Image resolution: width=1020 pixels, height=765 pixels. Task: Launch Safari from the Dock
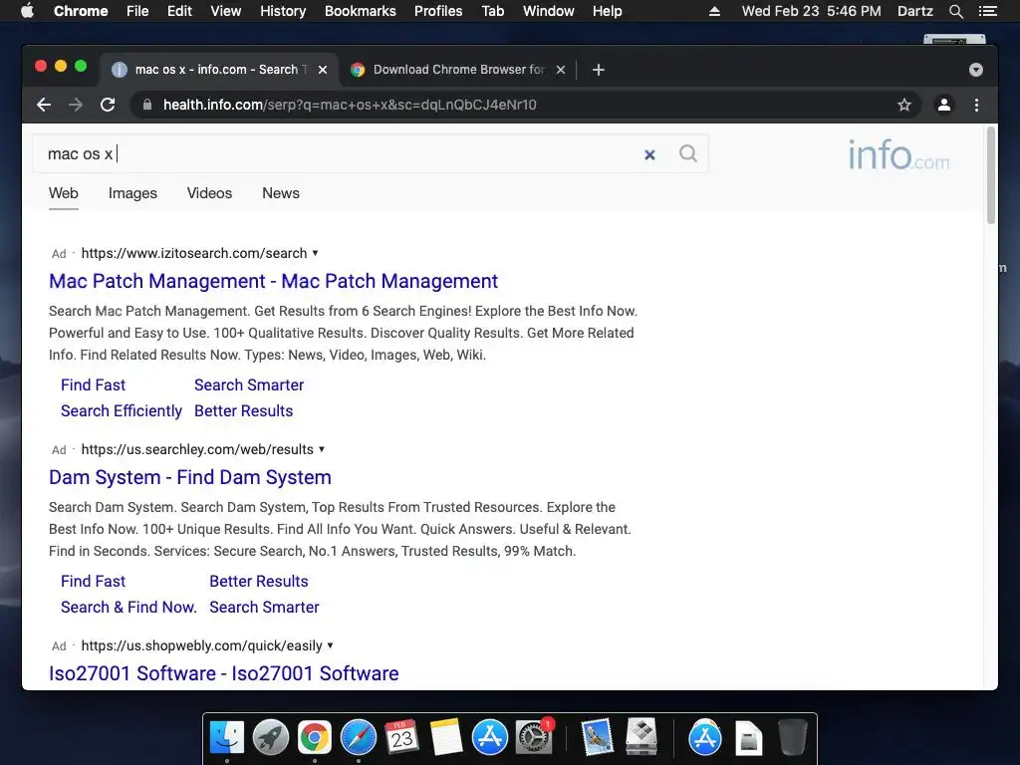(x=359, y=738)
